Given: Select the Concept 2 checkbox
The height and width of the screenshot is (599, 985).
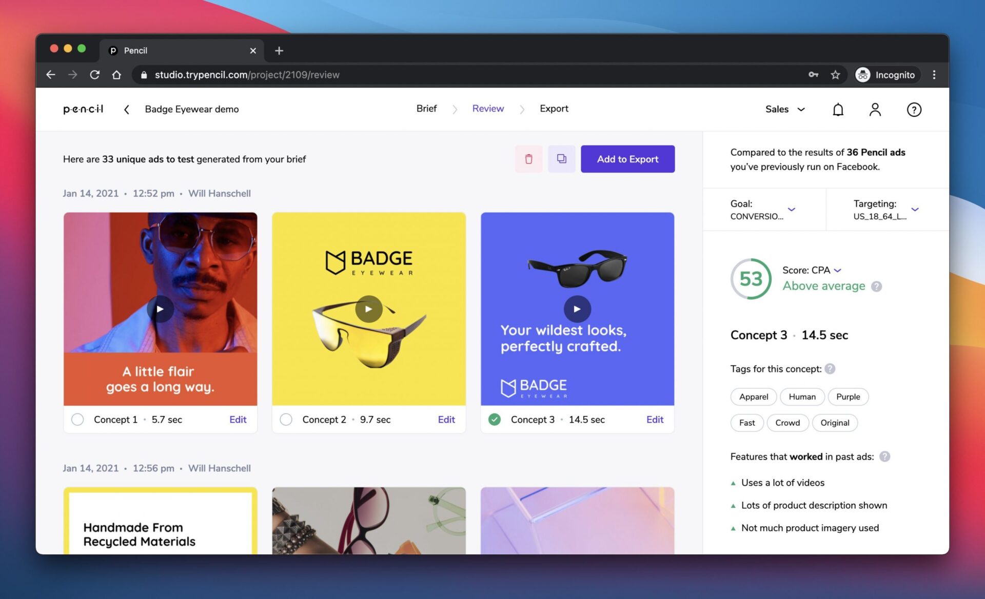Looking at the screenshot, I should tap(286, 420).
